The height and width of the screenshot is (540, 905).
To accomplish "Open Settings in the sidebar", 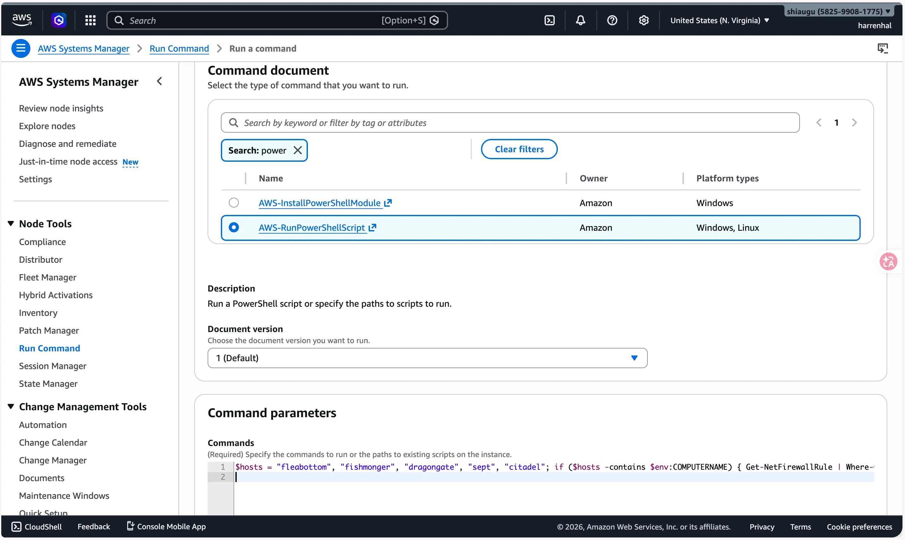I will point(35,179).
